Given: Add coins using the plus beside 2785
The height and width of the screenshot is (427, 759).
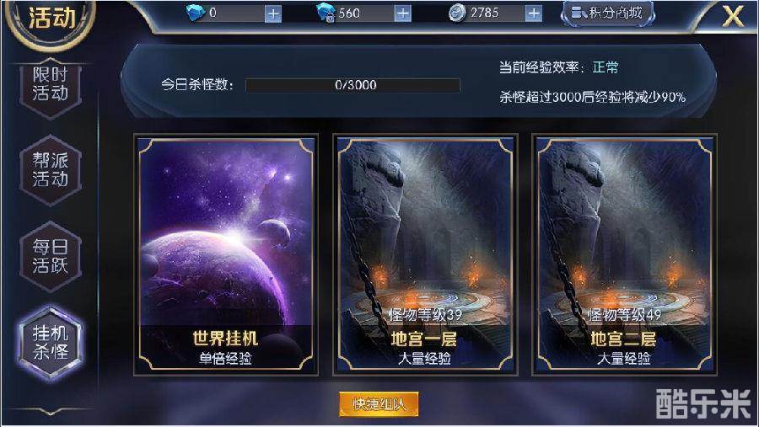Looking at the screenshot, I should point(534,14).
